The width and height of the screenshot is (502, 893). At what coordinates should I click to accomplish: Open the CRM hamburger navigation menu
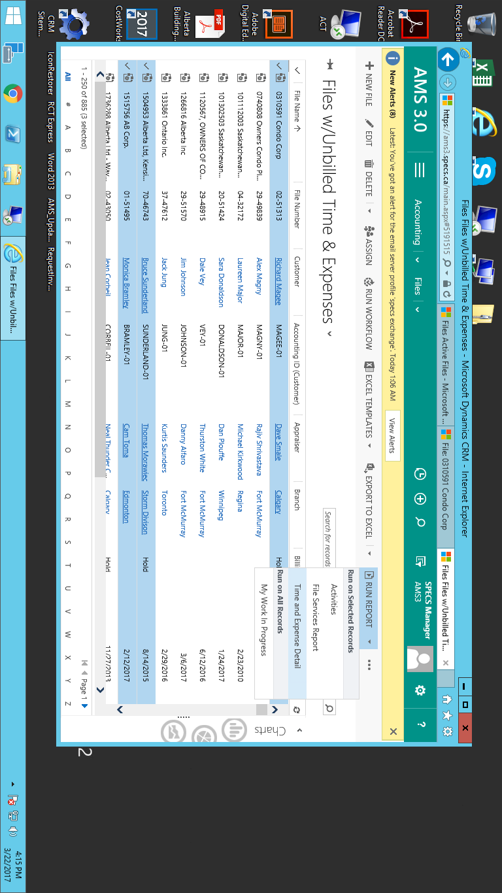[420, 170]
